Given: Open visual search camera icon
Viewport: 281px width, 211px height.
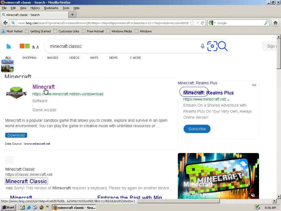Looking at the screenshot, I should click(212, 46).
